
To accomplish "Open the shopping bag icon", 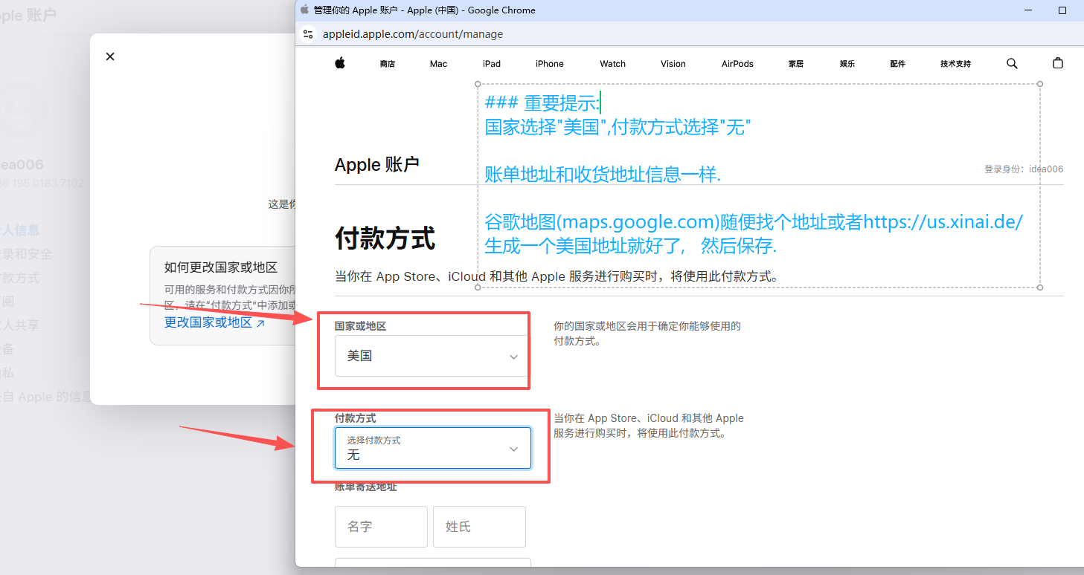I will (1058, 63).
